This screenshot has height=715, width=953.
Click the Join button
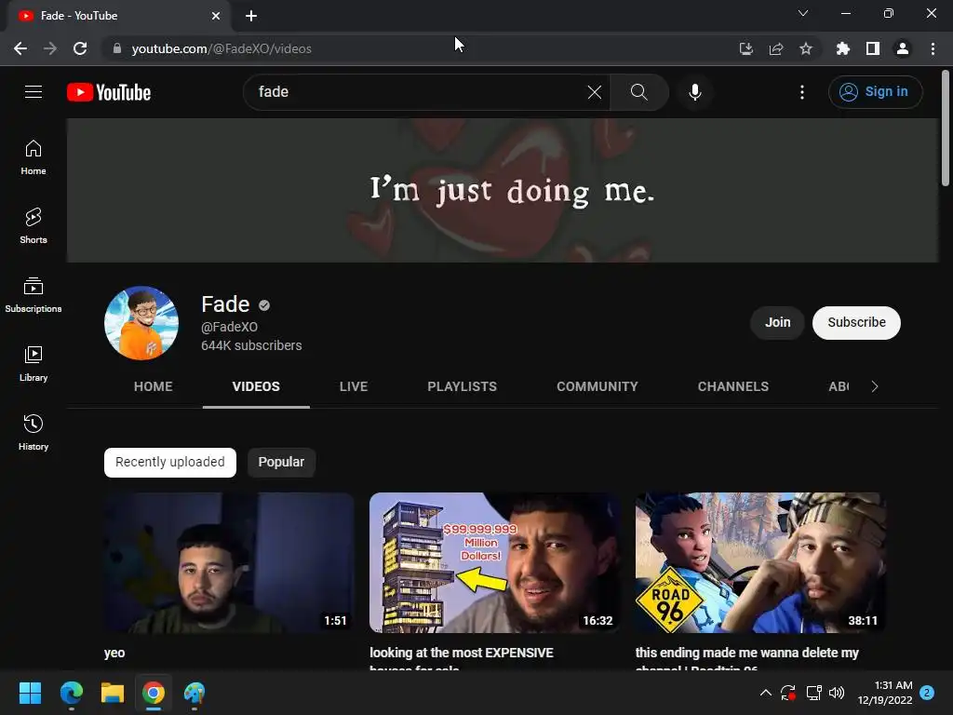coord(777,322)
